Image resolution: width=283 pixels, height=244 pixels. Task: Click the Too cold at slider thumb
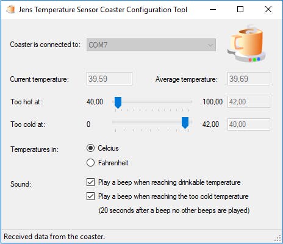pyautogui.click(x=185, y=123)
